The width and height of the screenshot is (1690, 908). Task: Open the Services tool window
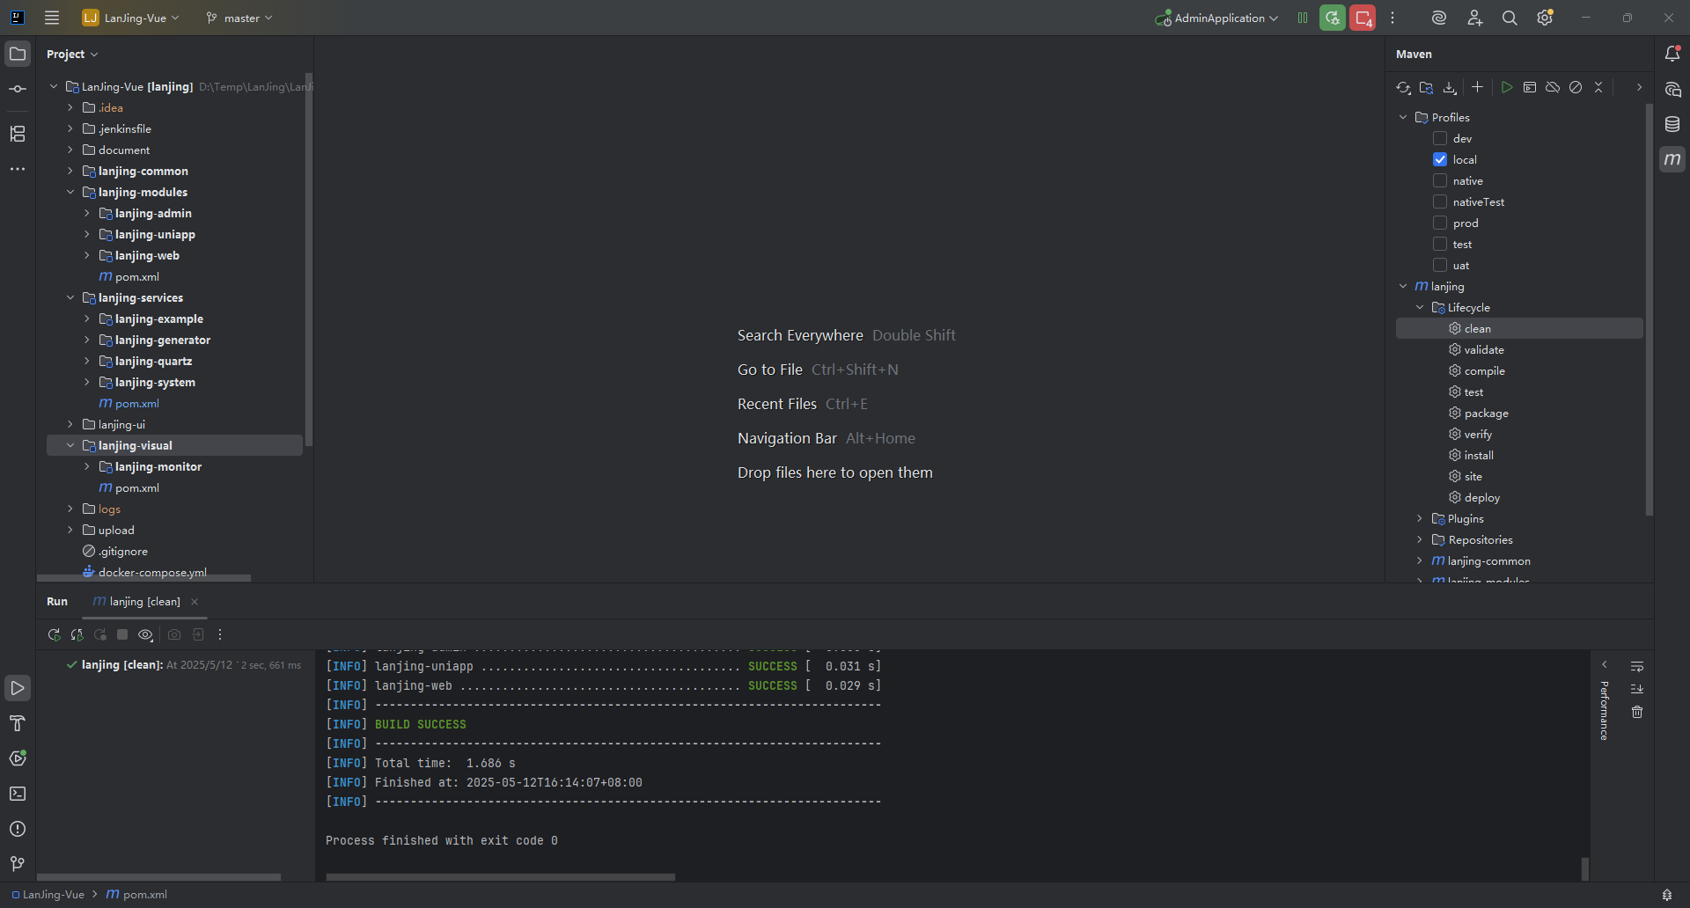18,758
